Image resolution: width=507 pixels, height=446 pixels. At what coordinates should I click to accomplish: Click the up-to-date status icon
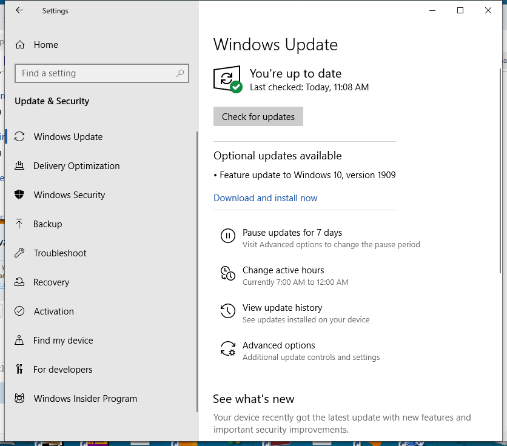pyautogui.click(x=228, y=79)
